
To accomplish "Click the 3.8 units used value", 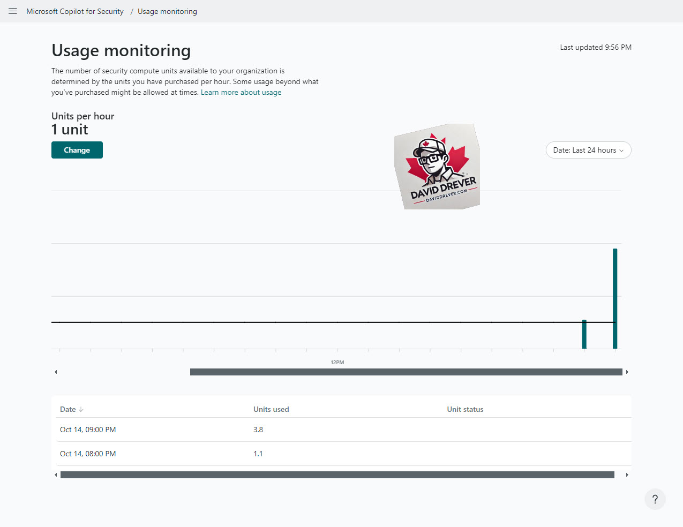I will 258,430.
